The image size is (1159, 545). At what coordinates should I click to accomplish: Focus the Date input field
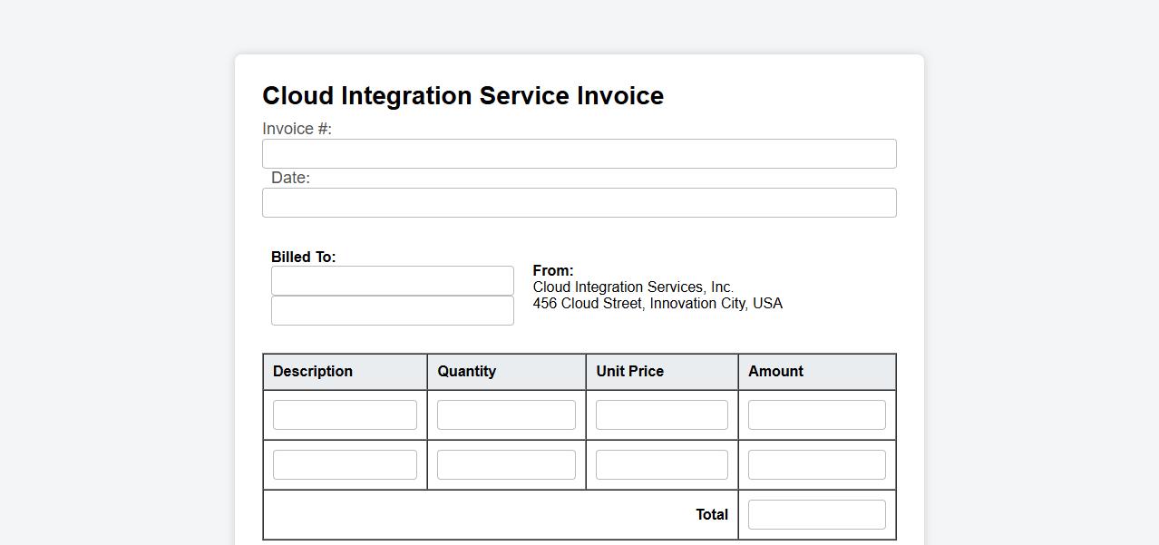pyautogui.click(x=579, y=203)
